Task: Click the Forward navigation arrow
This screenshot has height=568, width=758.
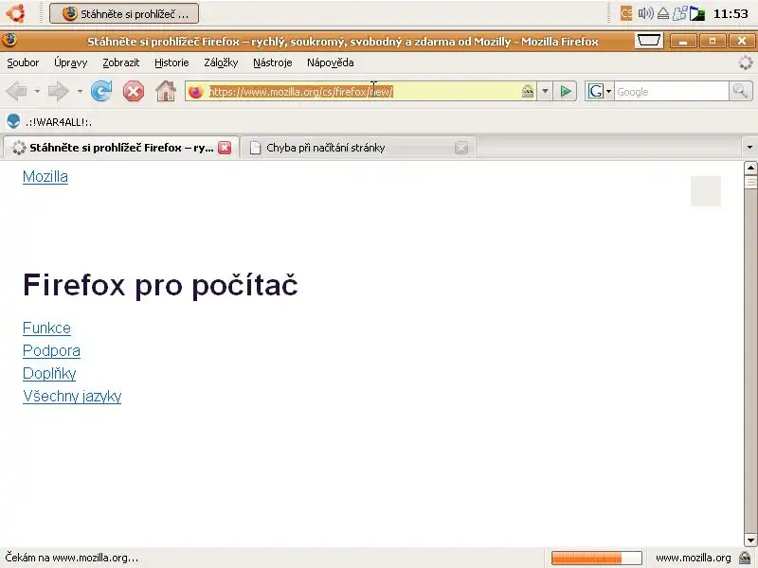Action: click(59, 91)
